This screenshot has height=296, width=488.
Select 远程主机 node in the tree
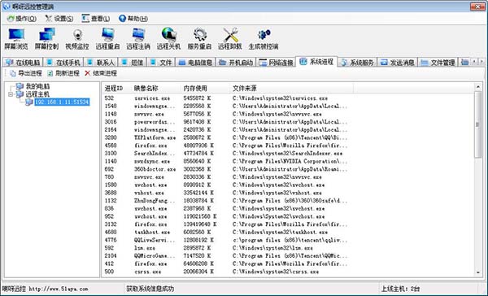[37, 94]
